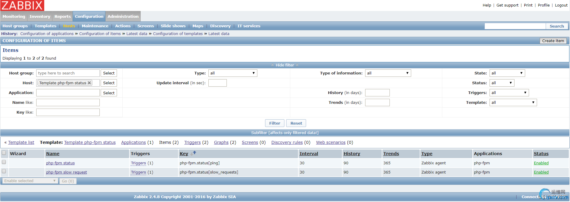The image size is (570, 202).
Task: Go to Slide shows submenu
Action: (173, 26)
